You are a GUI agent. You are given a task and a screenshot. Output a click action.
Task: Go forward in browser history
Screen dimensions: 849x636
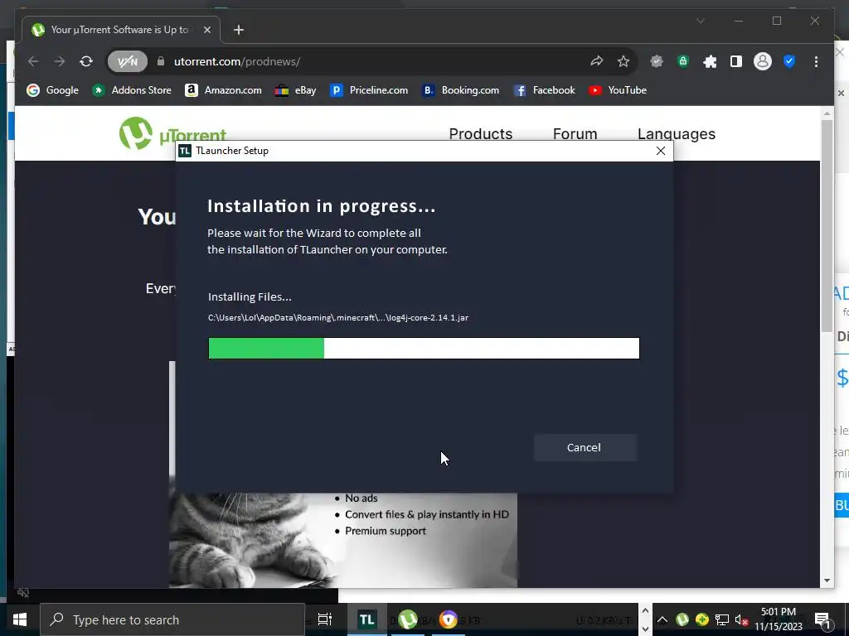pos(60,61)
